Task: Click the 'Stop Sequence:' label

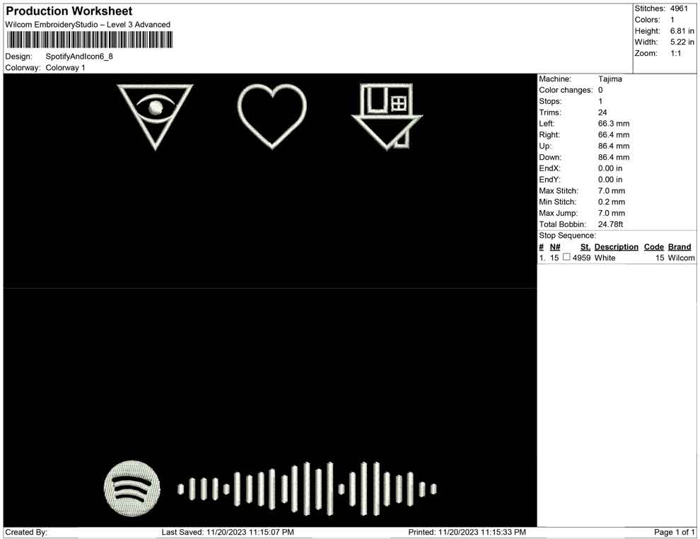Action: coord(567,236)
